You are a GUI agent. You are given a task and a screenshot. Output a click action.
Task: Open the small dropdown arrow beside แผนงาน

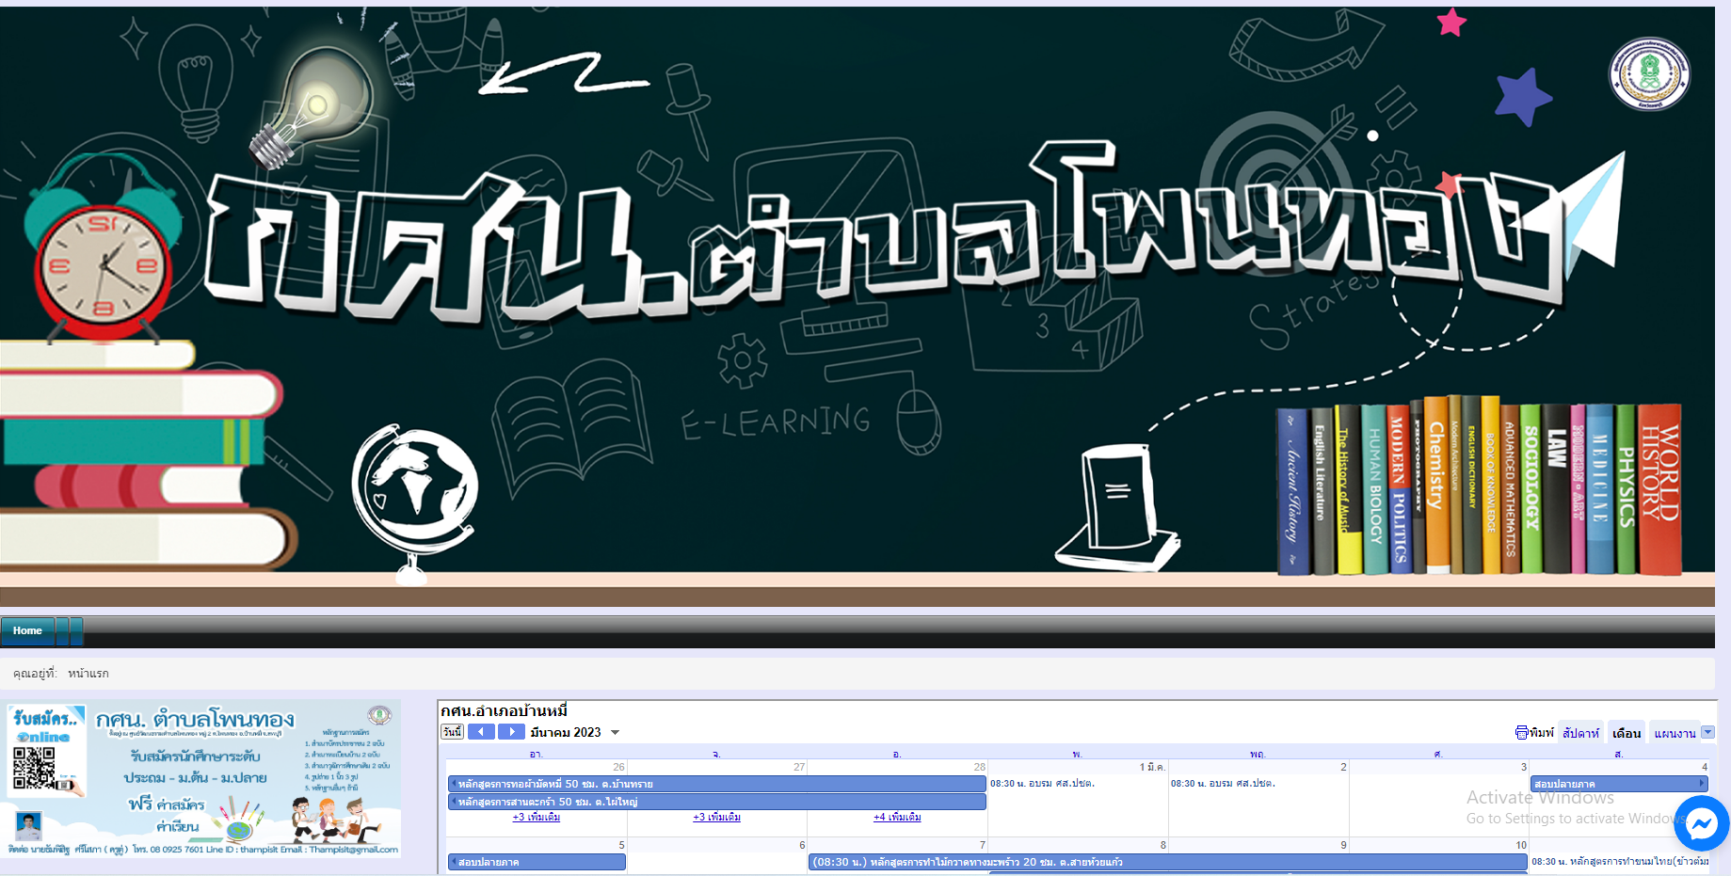click(1708, 732)
